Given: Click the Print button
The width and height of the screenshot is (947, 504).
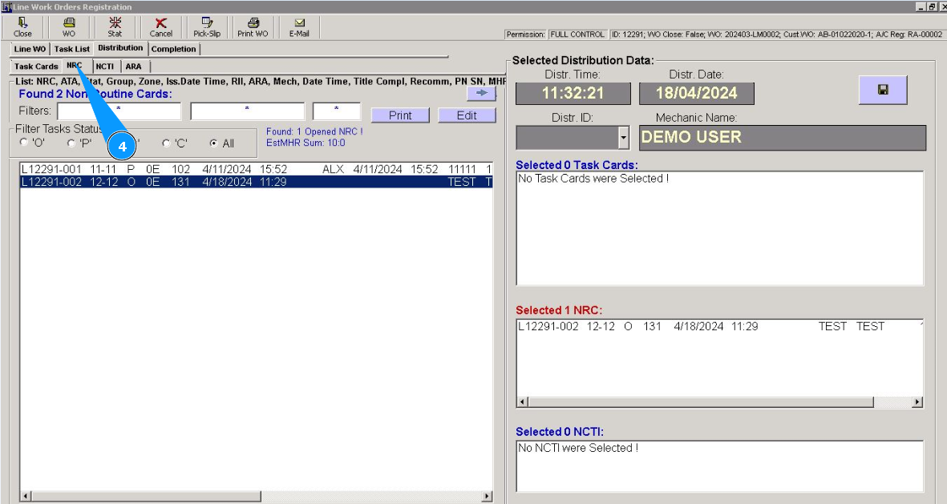Looking at the screenshot, I should pos(400,115).
